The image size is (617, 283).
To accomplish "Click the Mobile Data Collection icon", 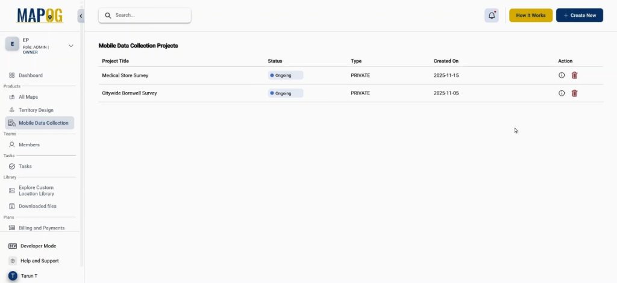I will click(12, 123).
